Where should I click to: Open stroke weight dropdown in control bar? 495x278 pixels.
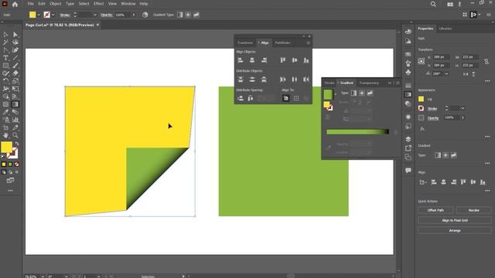tap(94, 15)
